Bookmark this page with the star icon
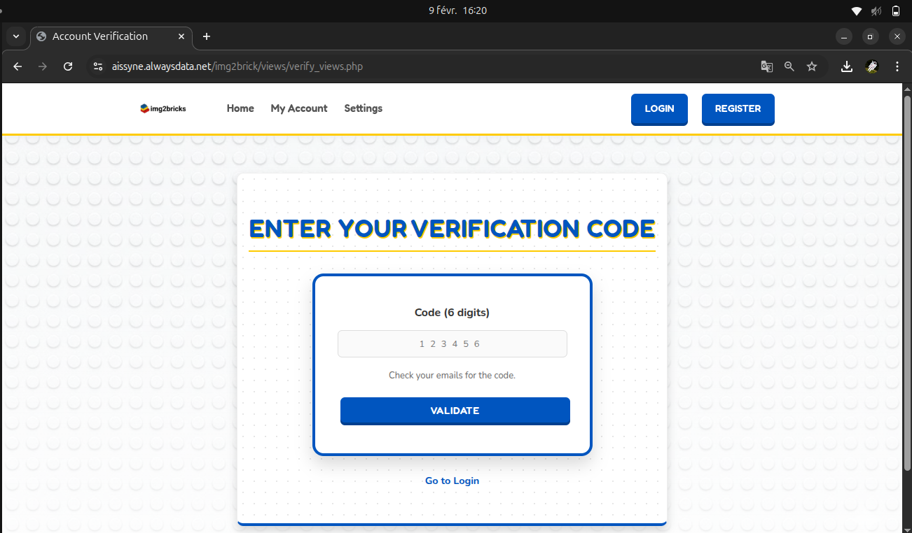This screenshot has height=533, width=912. coord(812,66)
